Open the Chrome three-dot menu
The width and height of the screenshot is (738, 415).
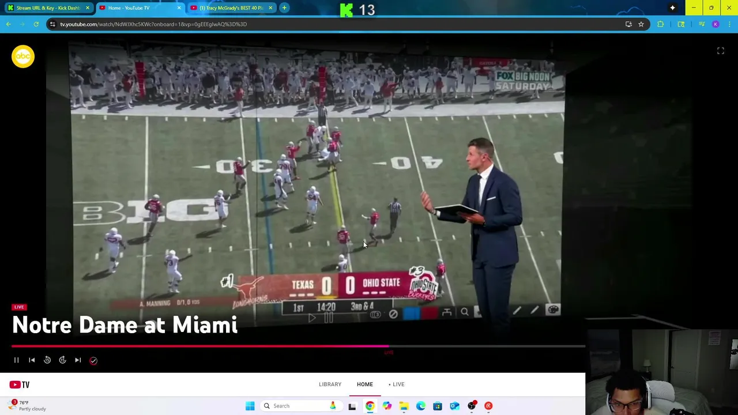pyautogui.click(x=729, y=24)
